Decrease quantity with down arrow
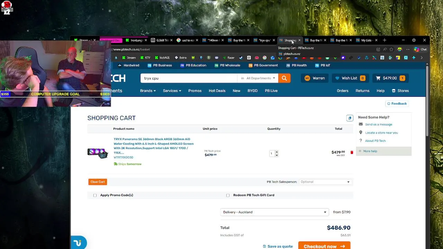Image resolution: width=443 pixels, height=249 pixels. [x=277, y=155]
